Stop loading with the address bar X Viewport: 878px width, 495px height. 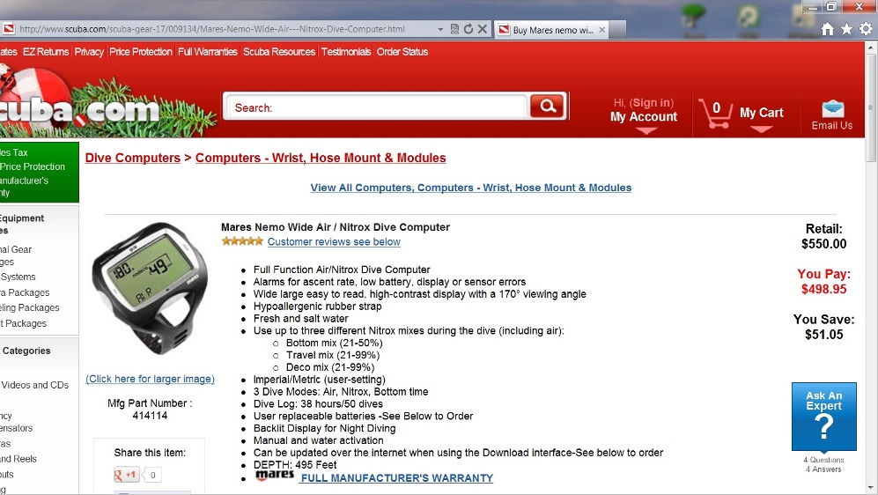tap(482, 29)
